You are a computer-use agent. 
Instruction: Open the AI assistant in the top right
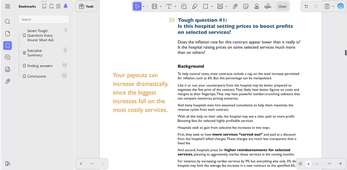click(341, 6)
